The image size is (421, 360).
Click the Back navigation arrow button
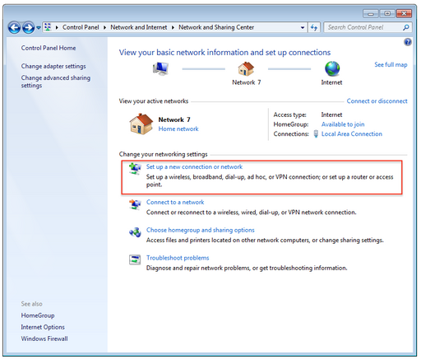coord(14,28)
